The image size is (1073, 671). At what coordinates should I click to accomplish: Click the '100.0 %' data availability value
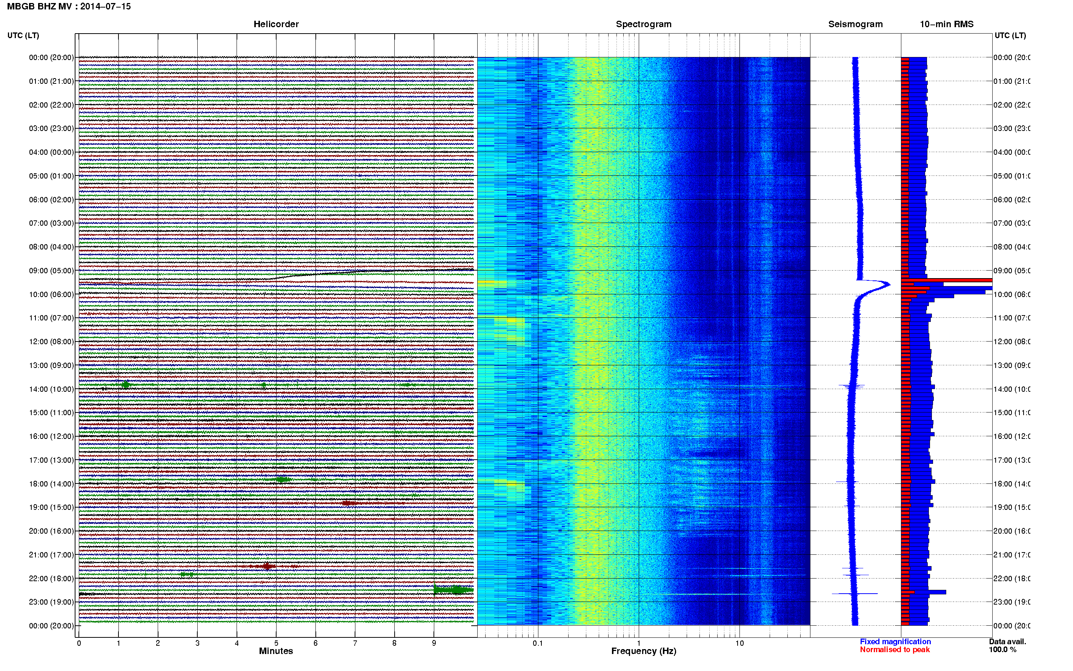[1002, 650]
